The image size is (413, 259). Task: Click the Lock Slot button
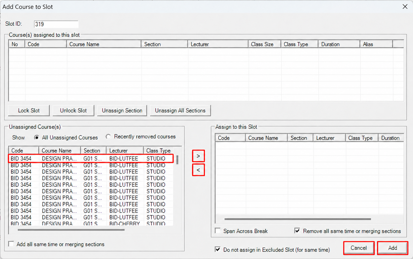coord(29,111)
